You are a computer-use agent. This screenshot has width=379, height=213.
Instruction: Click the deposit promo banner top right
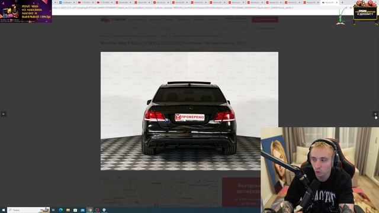pos(365,12)
